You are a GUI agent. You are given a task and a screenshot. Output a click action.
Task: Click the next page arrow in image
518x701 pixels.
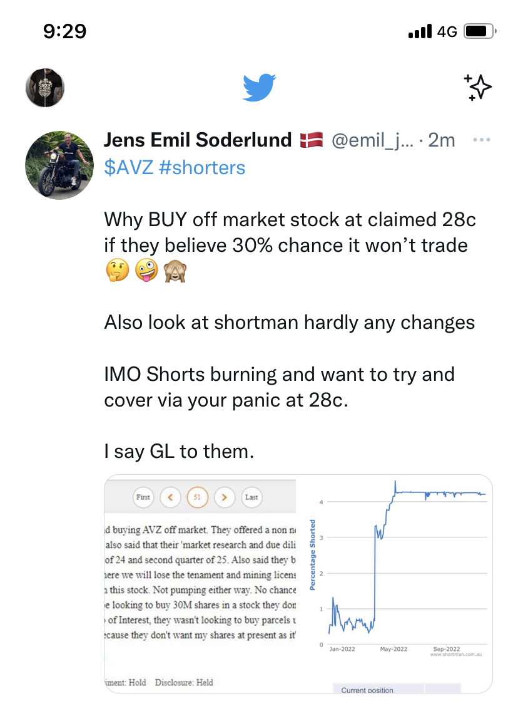225,497
